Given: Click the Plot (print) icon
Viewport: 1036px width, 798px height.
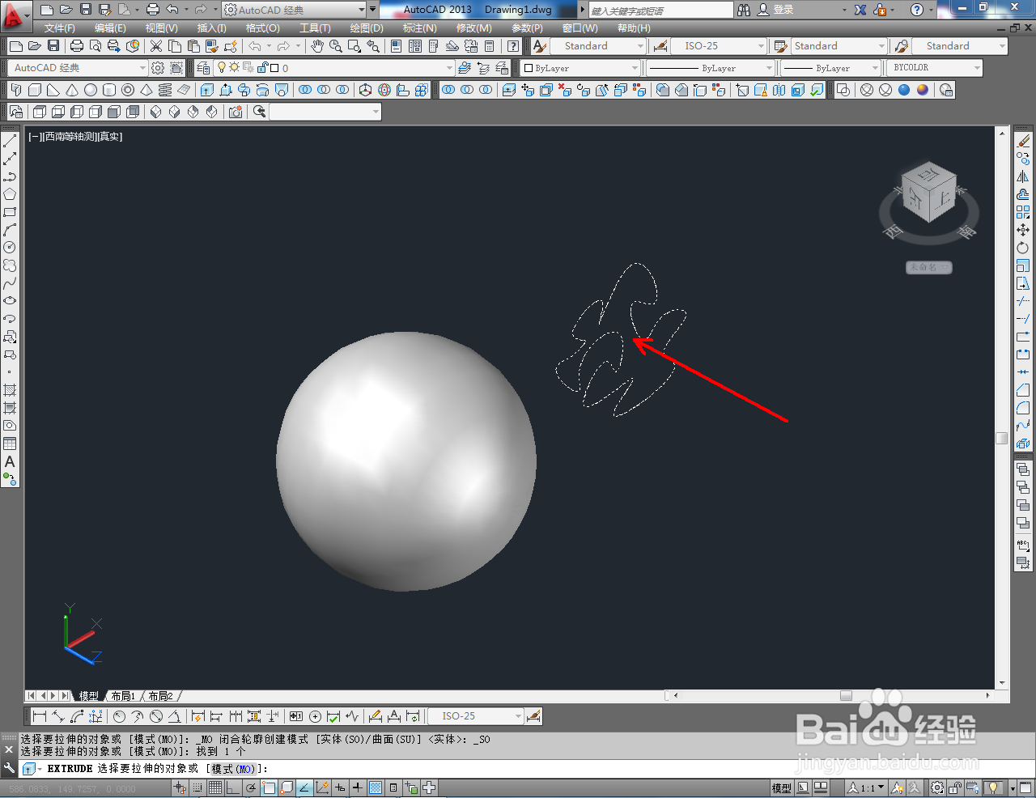Looking at the screenshot, I should pyautogui.click(x=76, y=46).
